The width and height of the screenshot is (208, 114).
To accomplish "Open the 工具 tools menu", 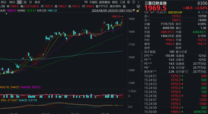I will click(122, 2).
